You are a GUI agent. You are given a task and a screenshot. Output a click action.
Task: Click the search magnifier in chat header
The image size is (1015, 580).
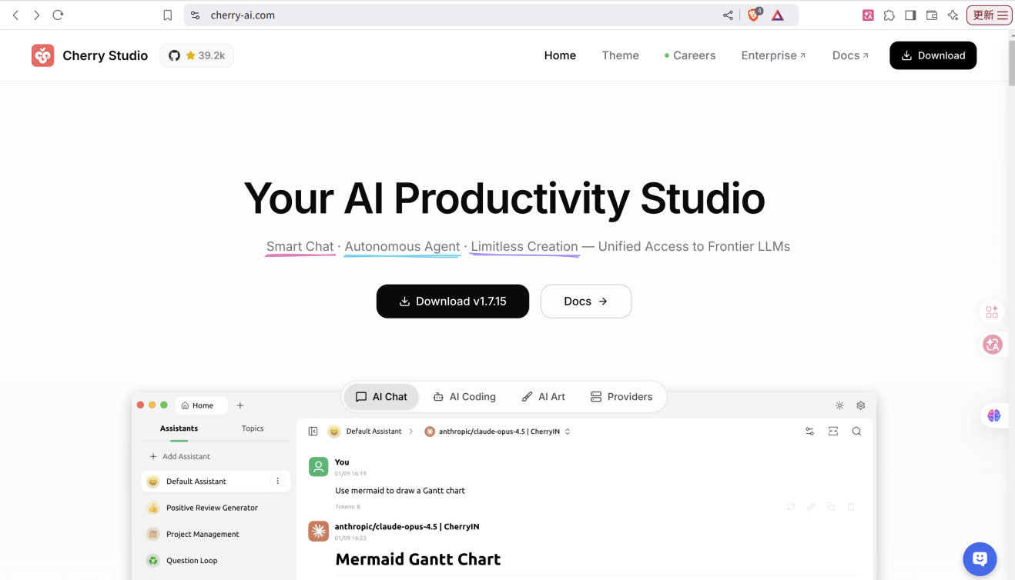tap(856, 432)
